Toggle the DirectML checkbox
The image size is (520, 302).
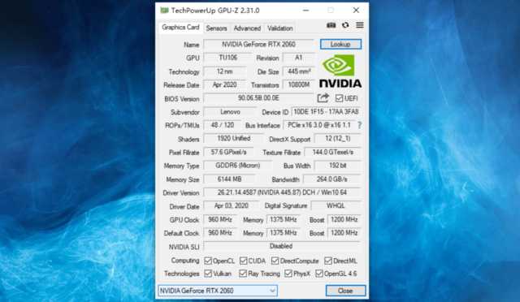pyautogui.click(x=328, y=261)
